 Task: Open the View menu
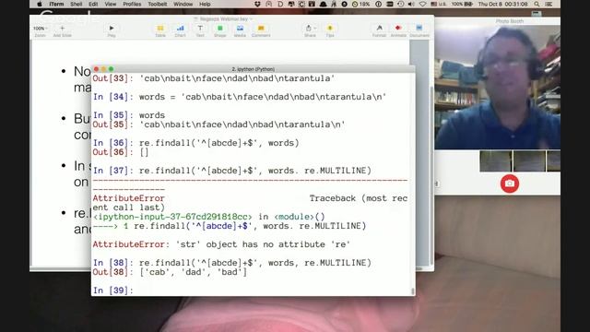[x=111, y=4]
